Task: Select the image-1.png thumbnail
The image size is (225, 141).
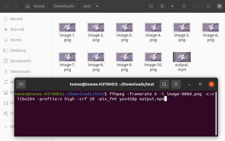Action: point(67,27)
